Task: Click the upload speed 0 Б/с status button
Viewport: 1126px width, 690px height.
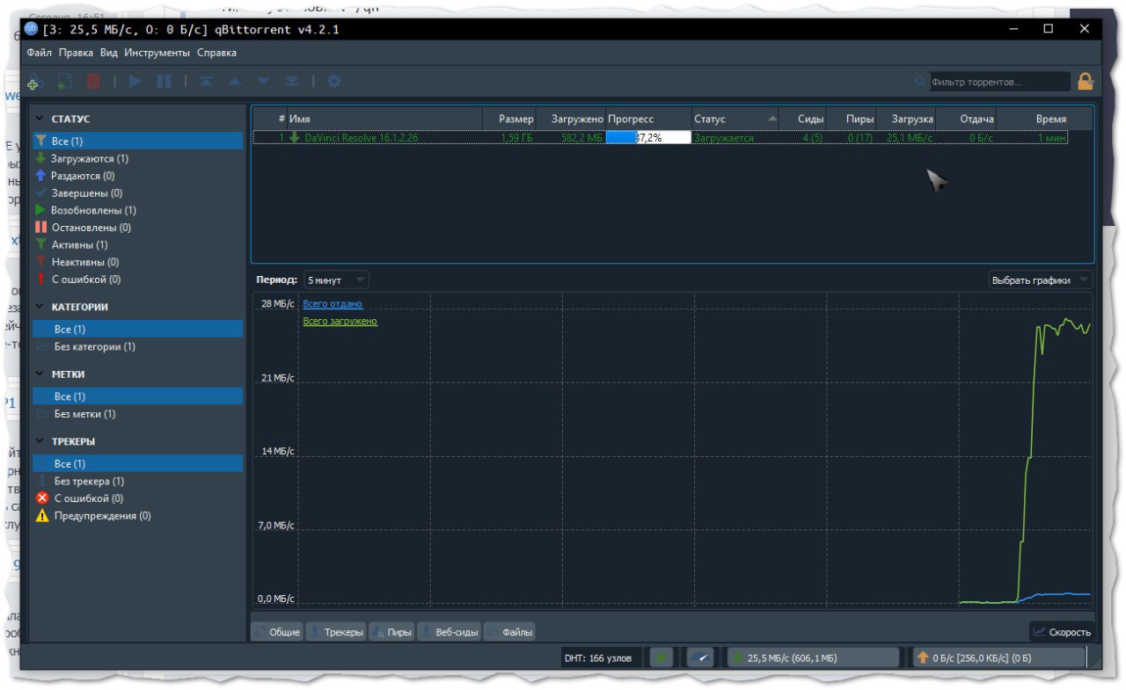Action: pos(999,657)
